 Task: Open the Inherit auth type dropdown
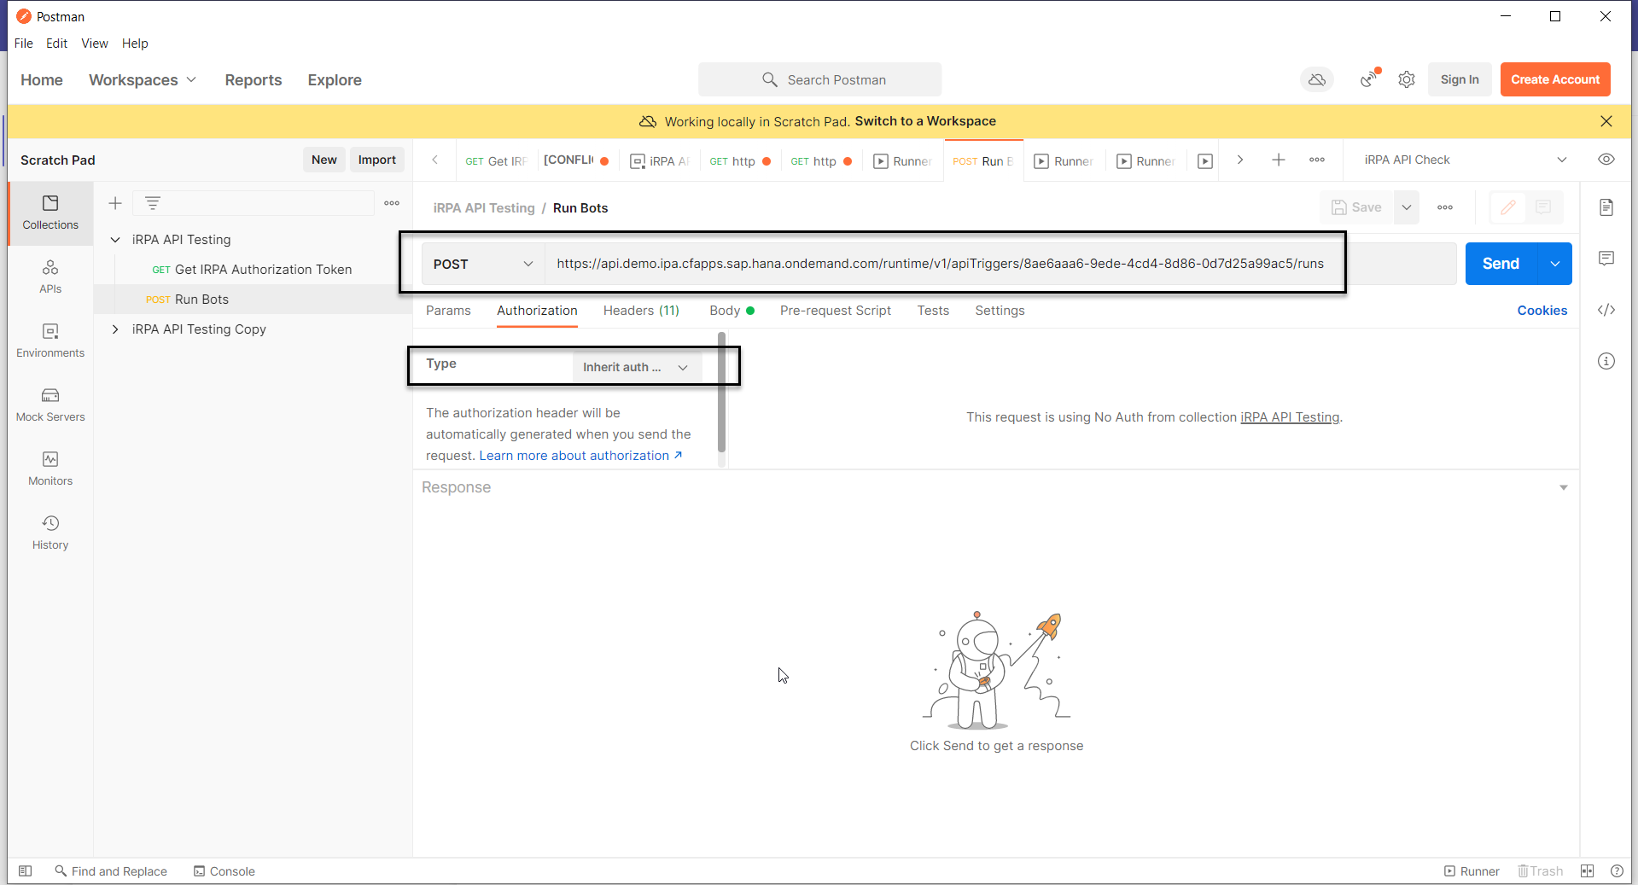click(637, 367)
